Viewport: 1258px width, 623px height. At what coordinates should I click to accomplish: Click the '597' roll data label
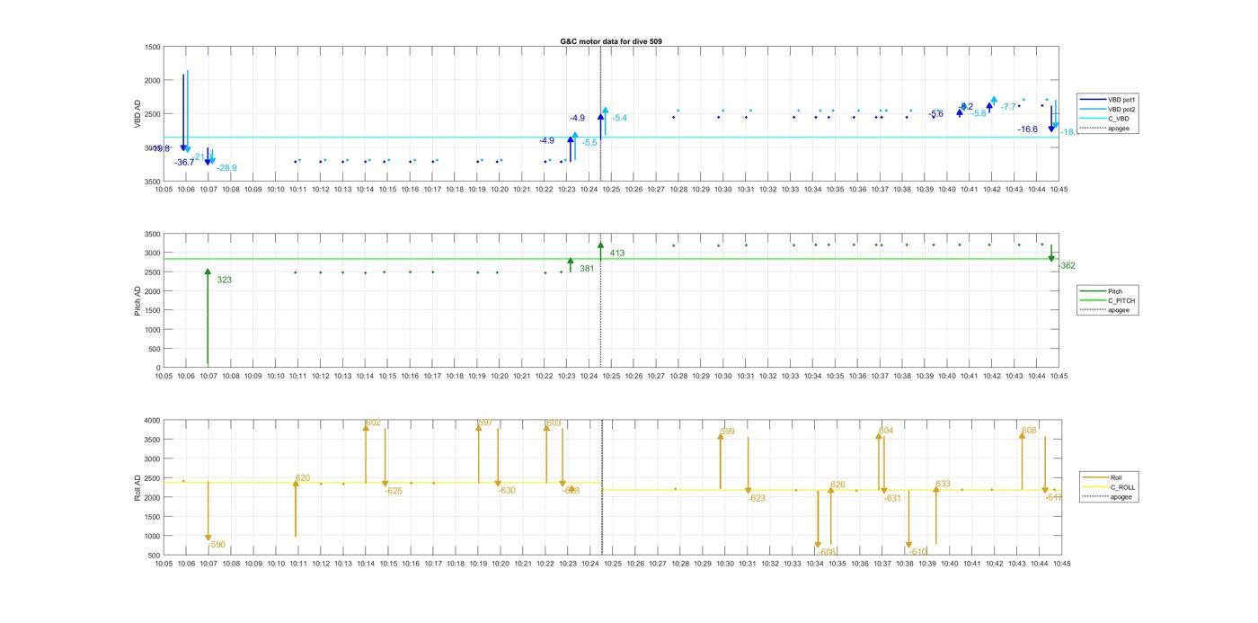(x=485, y=423)
